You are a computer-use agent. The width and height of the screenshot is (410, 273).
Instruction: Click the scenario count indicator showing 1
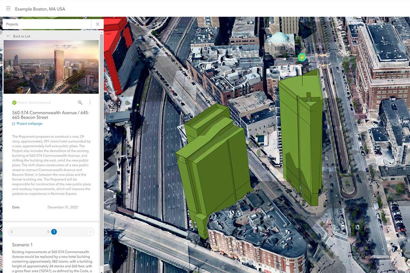coord(54,231)
